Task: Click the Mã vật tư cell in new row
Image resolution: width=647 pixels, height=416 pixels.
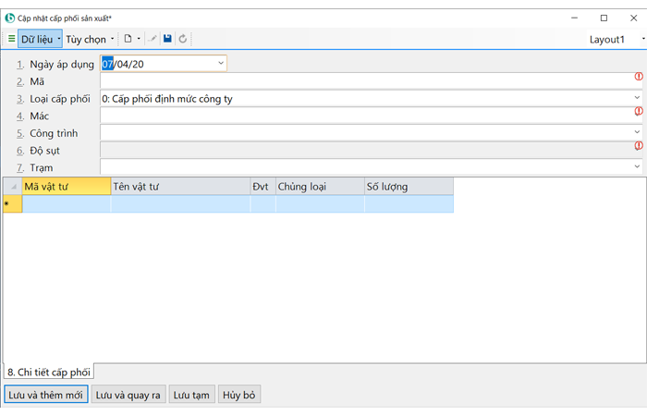Action: pyautogui.click(x=66, y=203)
